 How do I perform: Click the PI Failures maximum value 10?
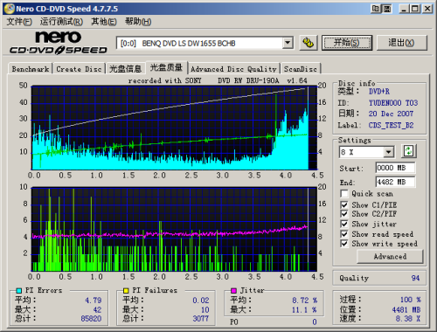205,309
